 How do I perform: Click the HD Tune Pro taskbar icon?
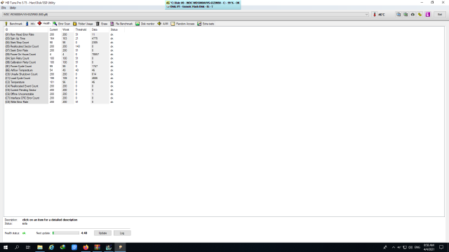point(120,247)
